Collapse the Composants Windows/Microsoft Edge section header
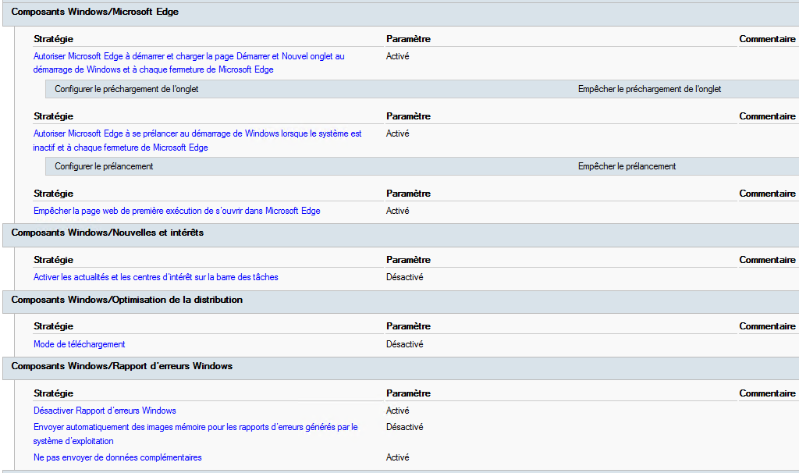The image size is (799, 473). click(x=94, y=12)
